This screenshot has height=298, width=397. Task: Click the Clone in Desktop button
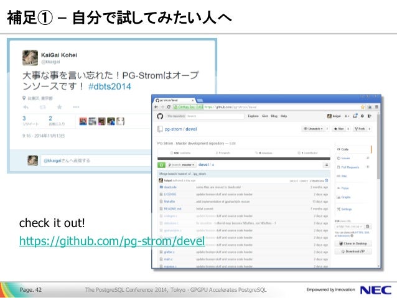coord(353,244)
